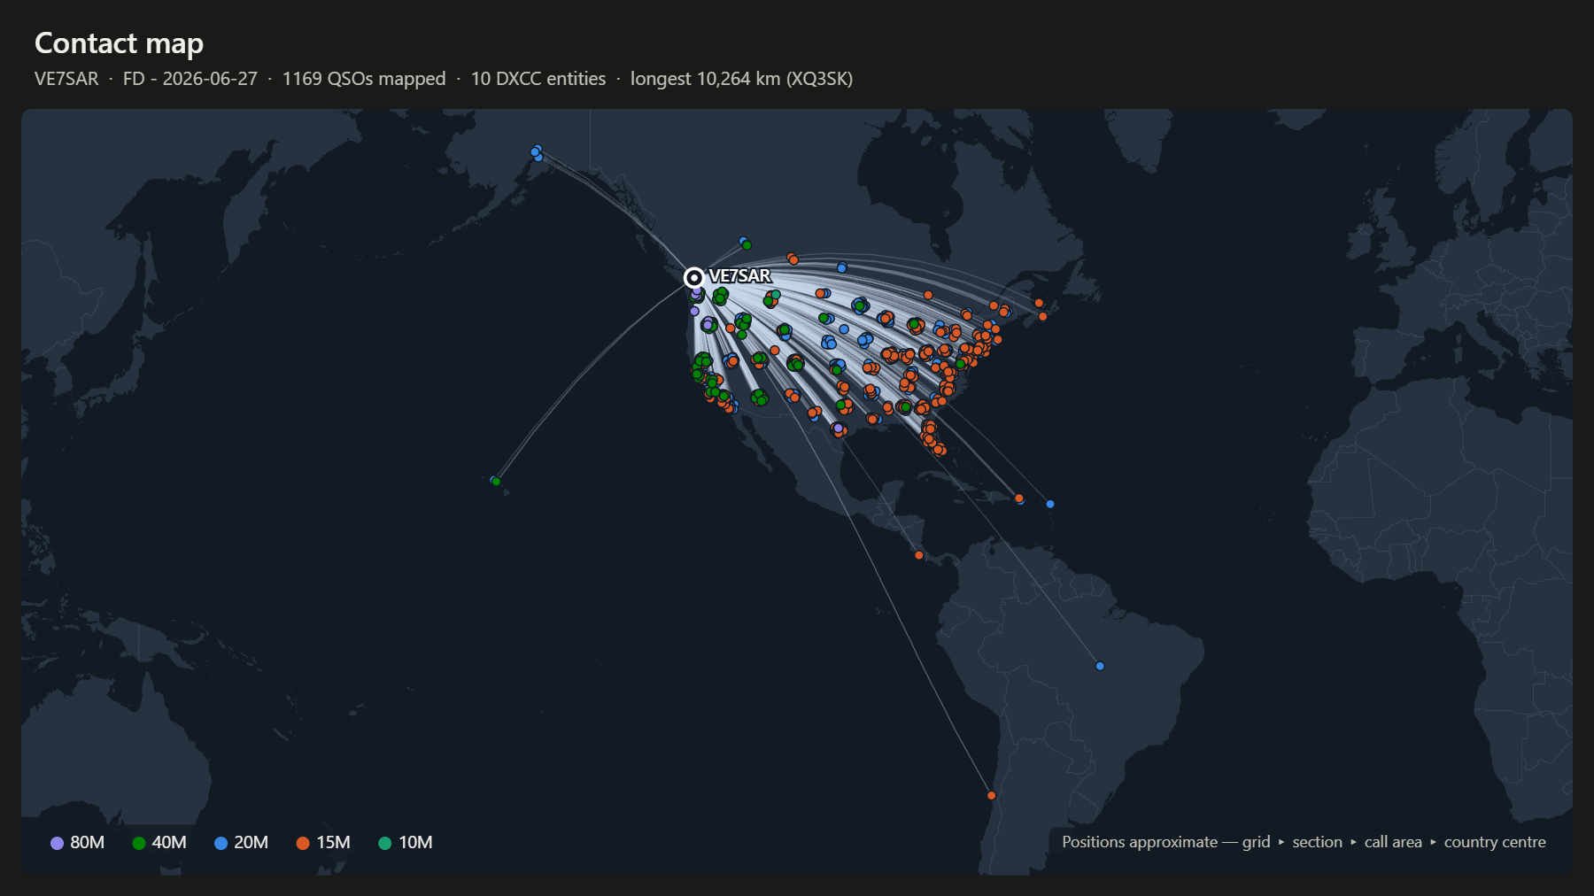Click the Contact map heading
This screenshot has height=896, width=1594.
(119, 43)
